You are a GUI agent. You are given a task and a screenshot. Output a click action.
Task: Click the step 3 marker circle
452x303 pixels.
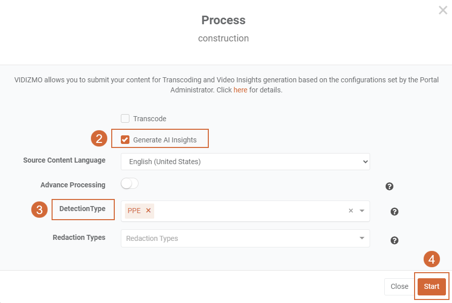(39, 209)
